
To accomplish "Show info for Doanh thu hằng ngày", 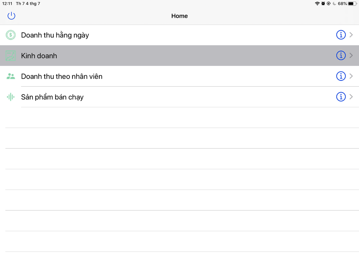I will [341, 35].
